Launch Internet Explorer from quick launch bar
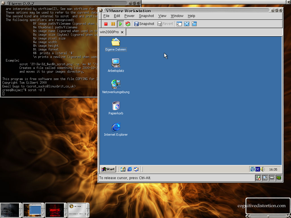 [130, 169]
